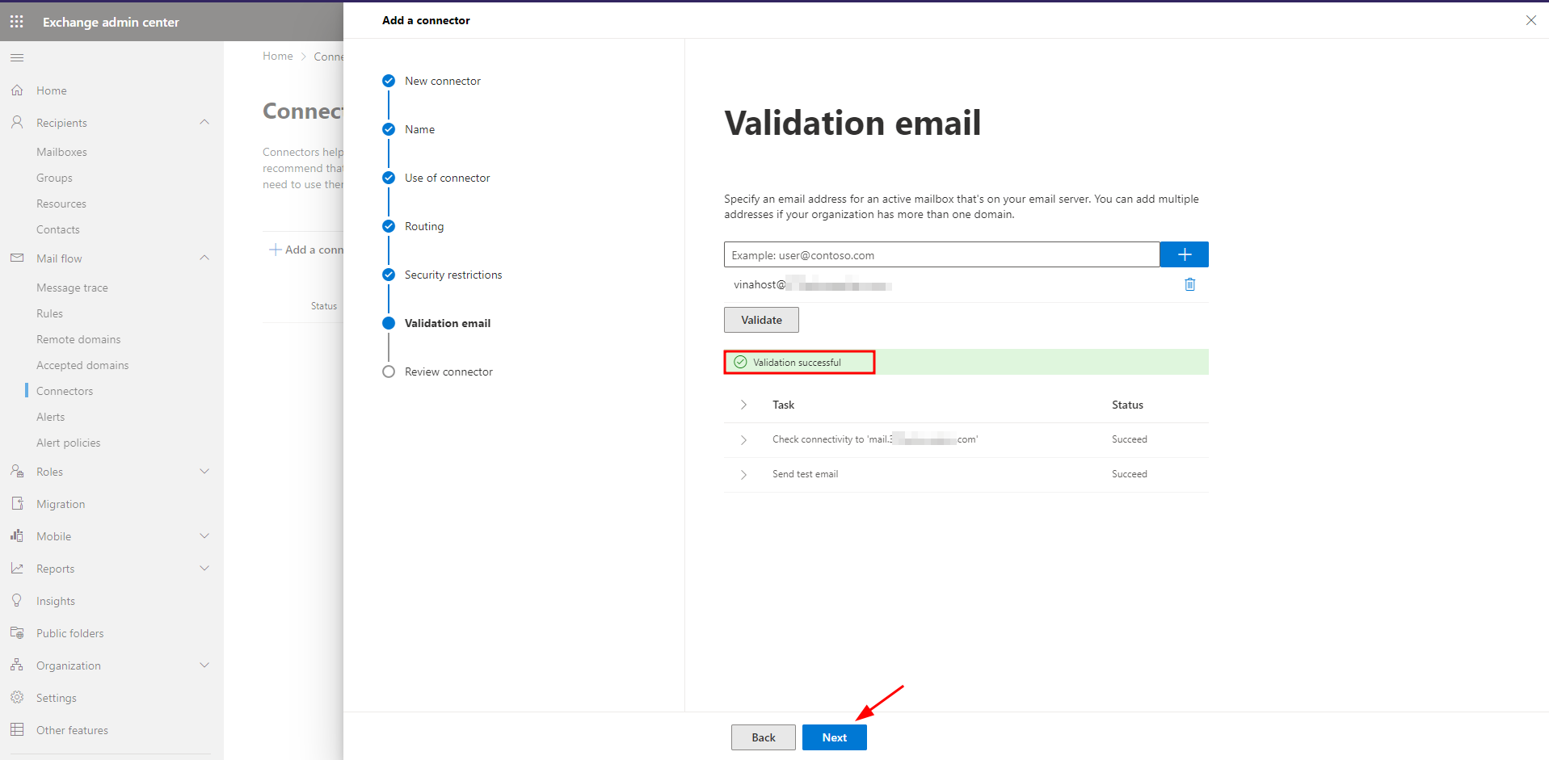Click the email address input field
Viewport: 1549px width, 760px height.
point(941,255)
